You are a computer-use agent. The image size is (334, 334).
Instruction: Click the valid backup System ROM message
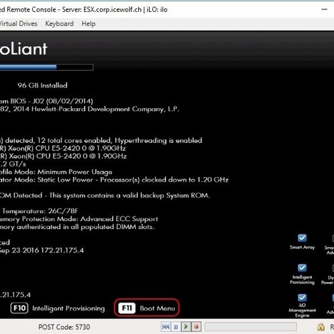point(105,196)
